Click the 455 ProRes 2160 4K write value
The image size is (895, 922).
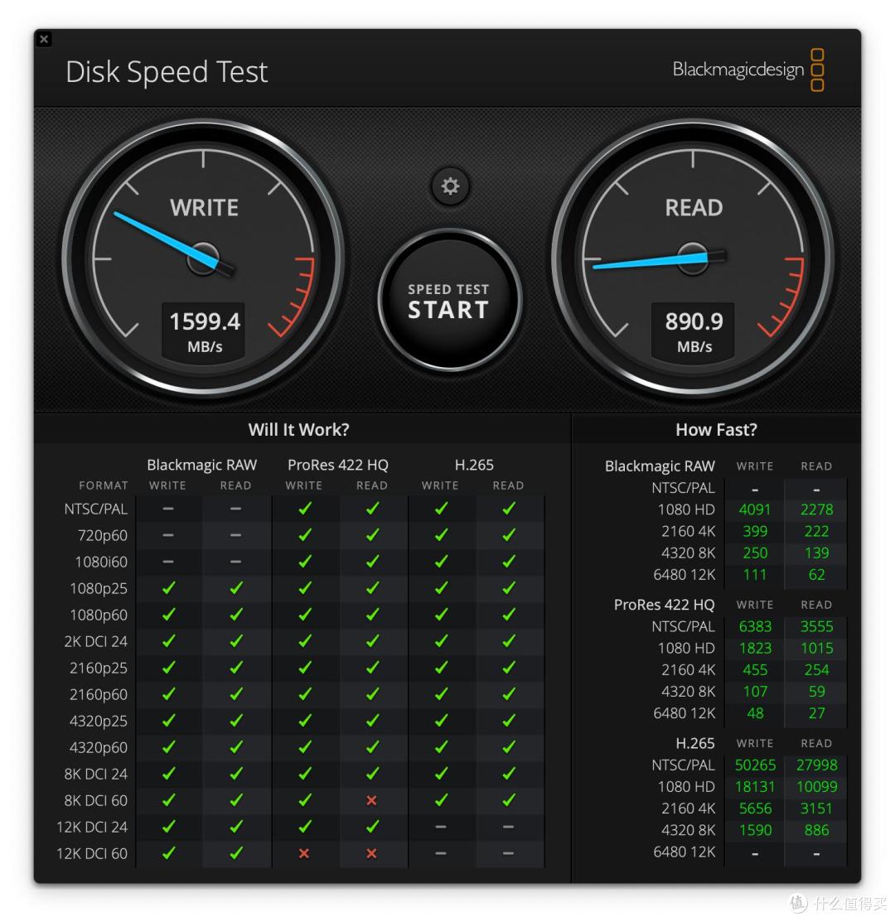pos(754,669)
